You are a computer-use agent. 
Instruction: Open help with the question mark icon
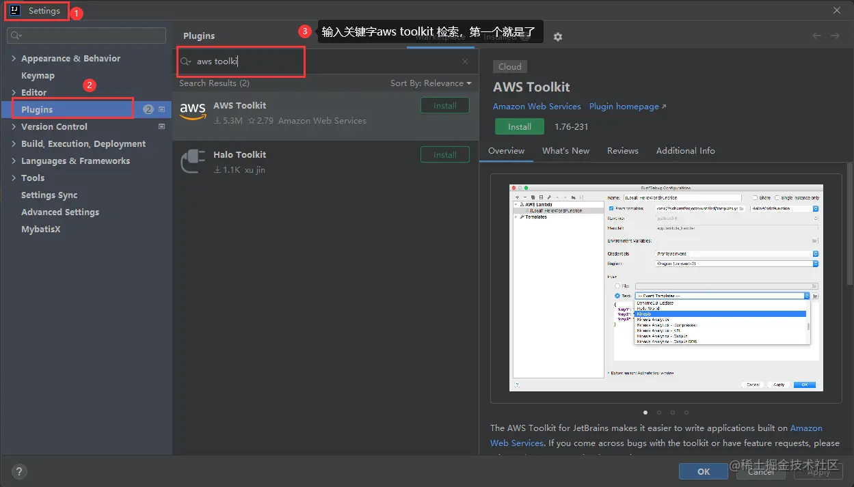pos(19,471)
